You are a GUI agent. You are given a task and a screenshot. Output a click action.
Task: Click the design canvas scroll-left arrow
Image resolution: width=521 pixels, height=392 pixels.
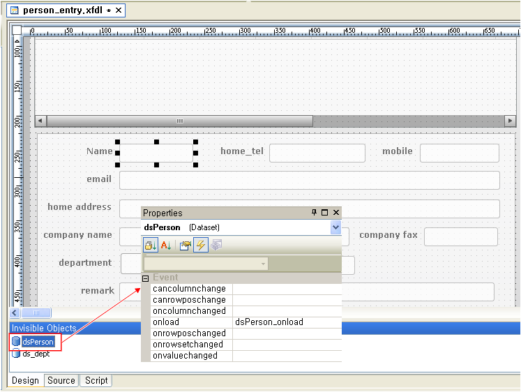[x=15, y=312]
